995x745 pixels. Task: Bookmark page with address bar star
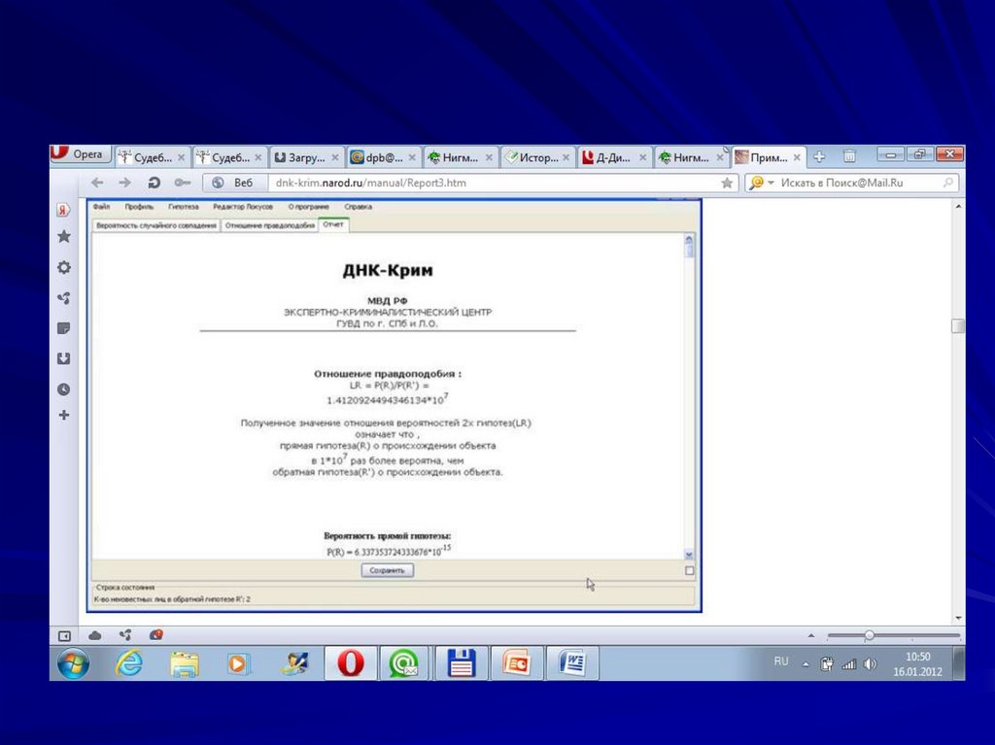tap(727, 183)
